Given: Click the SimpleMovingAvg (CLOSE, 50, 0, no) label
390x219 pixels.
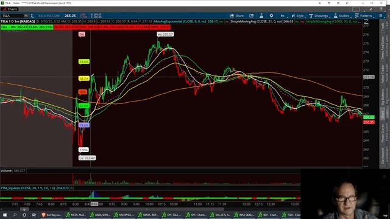Looking at the screenshot, I should pos(332,22).
